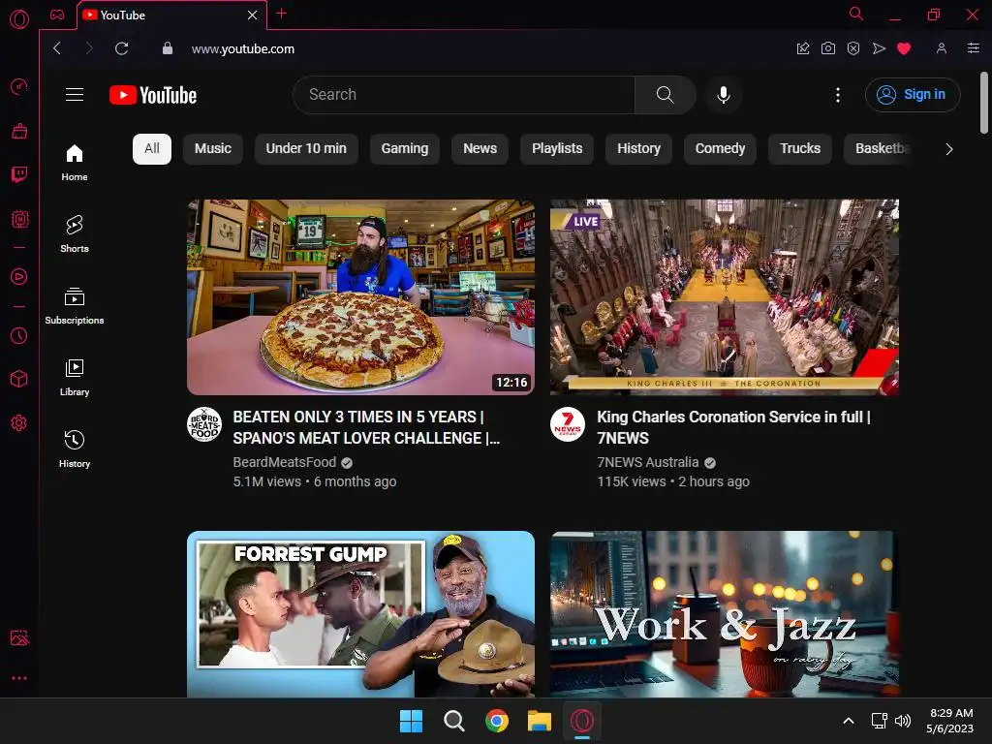Open GX Corner gamepad tab

pos(57,15)
